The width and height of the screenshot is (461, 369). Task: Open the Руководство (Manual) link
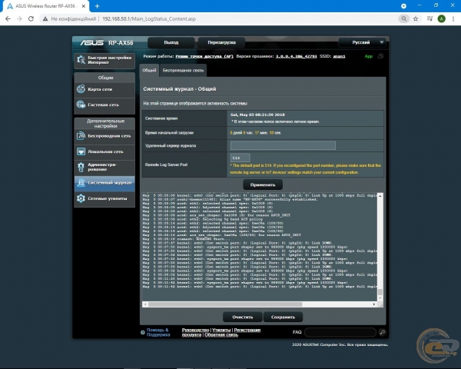[x=195, y=330]
